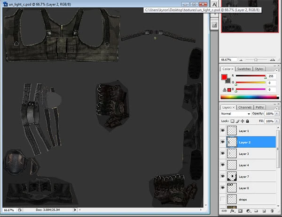Screen dimensions: 282x217
Task: Add a layer mask
Action: click(240, 211)
